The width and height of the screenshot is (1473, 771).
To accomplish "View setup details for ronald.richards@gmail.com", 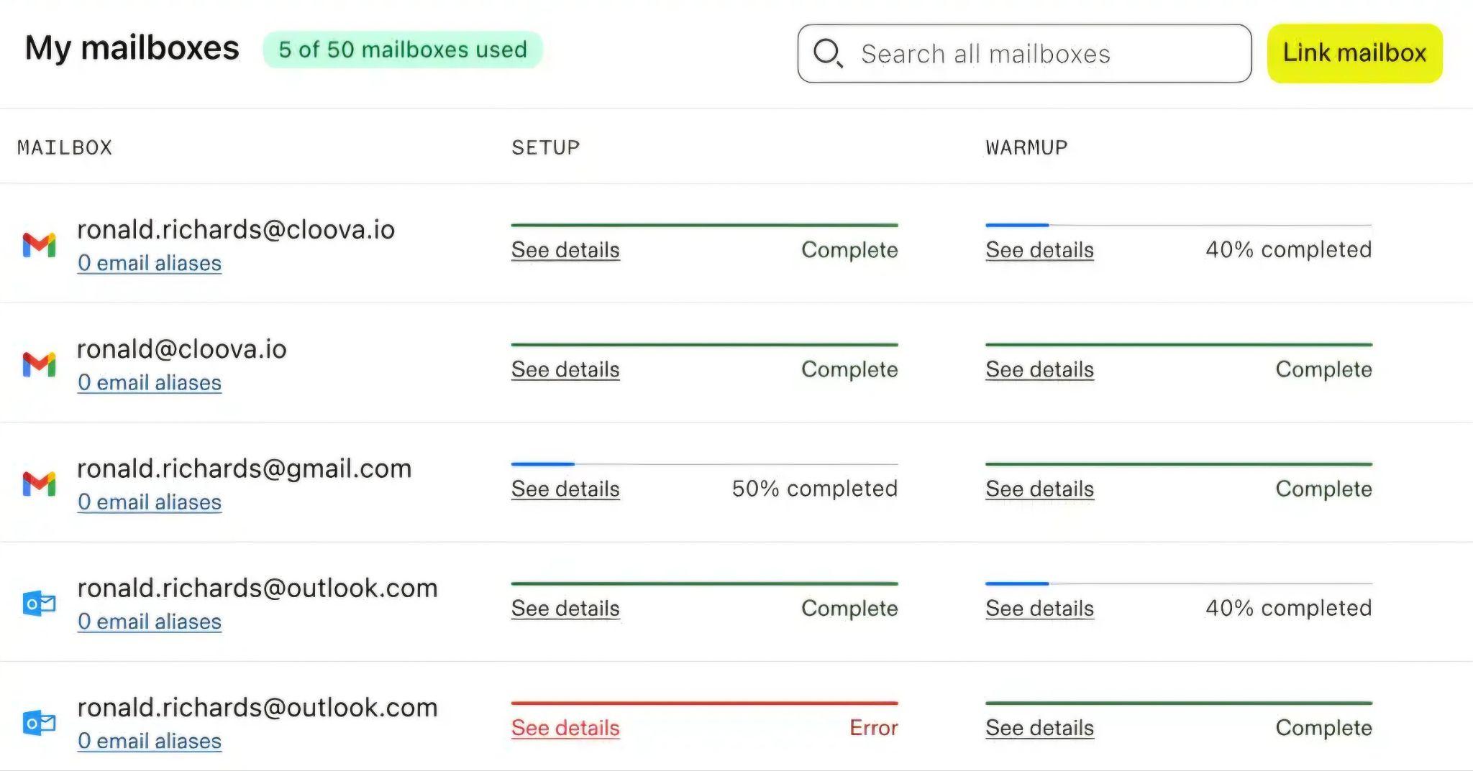I will click(565, 489).
